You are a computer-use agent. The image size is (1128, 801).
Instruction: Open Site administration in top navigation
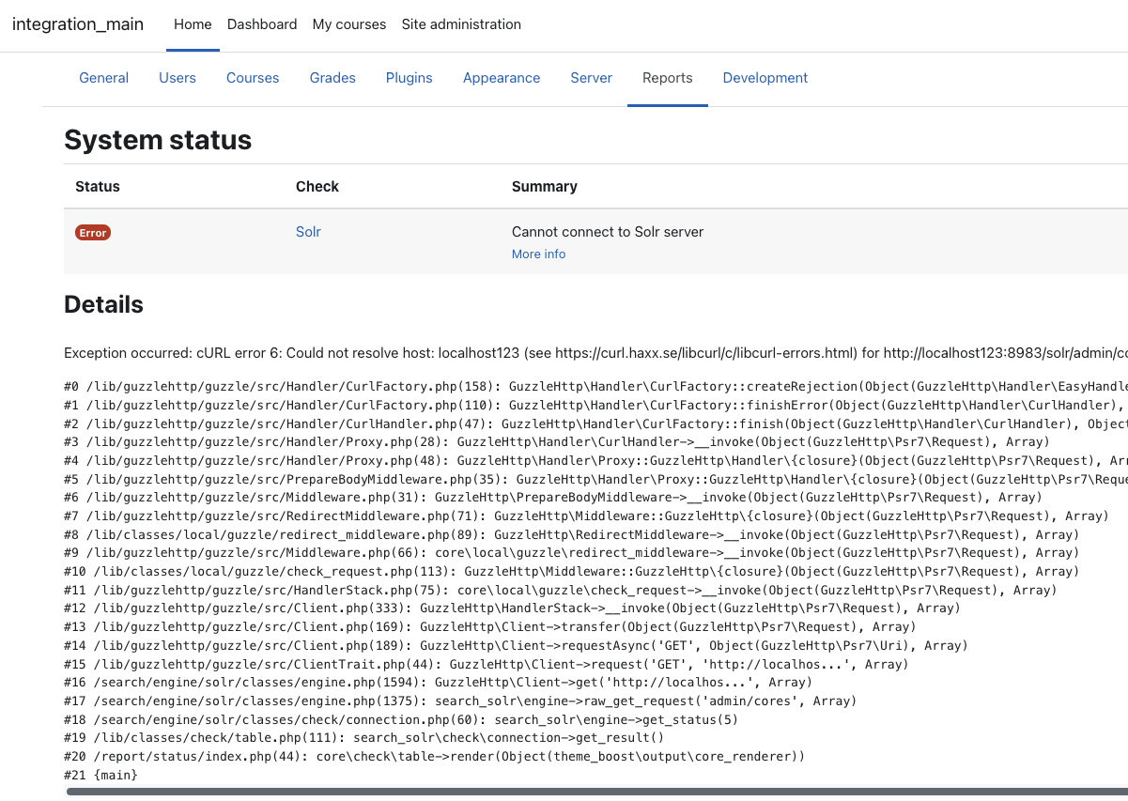click(x=461, y=24)
